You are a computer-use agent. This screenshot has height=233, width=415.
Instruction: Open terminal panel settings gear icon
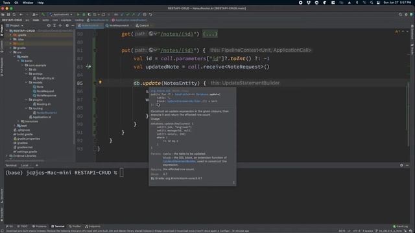401,165
